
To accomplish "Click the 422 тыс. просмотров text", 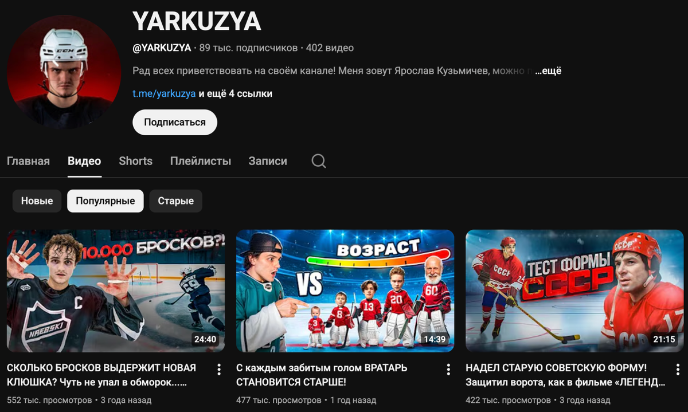I will click(508, 400).
